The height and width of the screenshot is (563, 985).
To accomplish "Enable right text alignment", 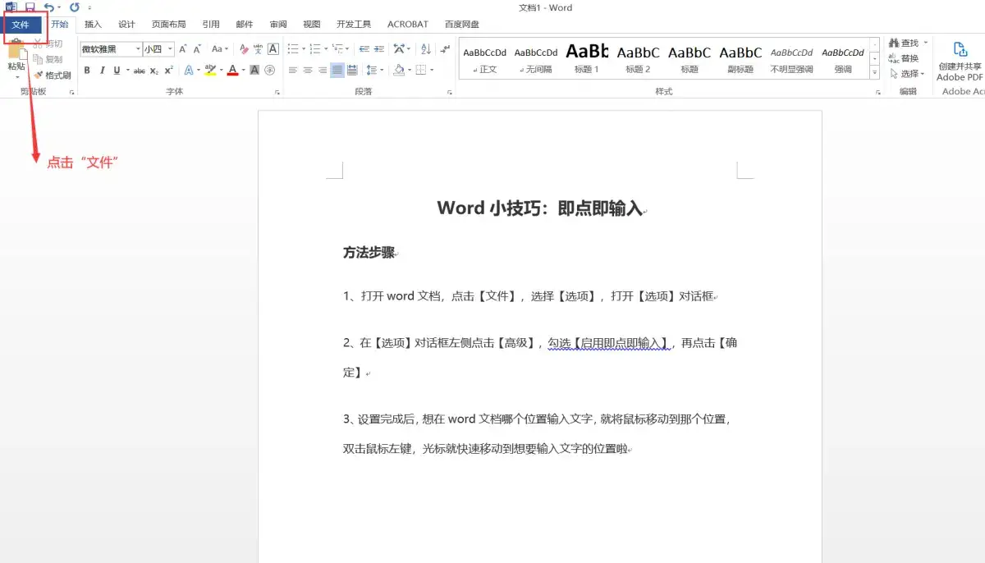I will (322, 70).
